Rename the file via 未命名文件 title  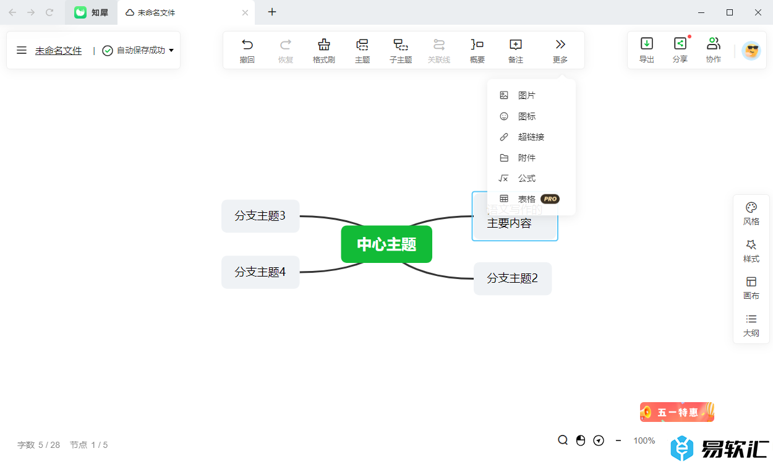coord(58,50)
